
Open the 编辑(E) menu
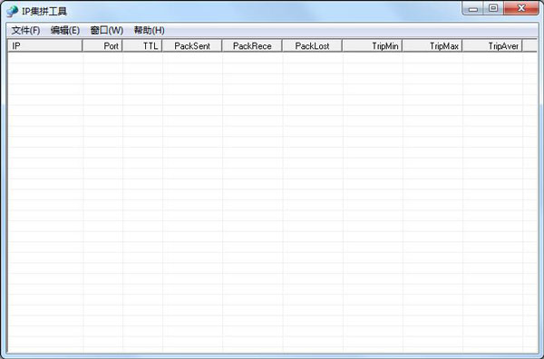coord(65,31)
